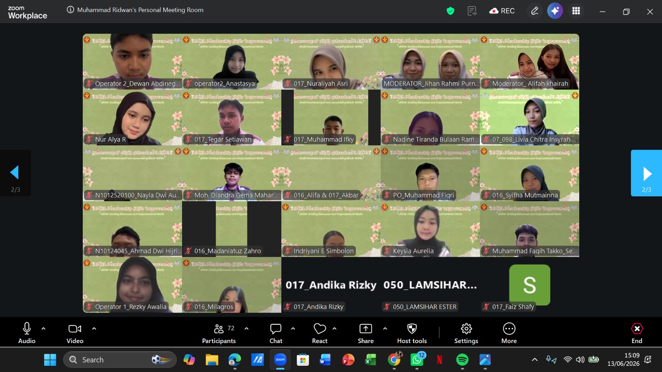Open the grid view layout icon
This screenshot has height=372, width=662.
576,11
